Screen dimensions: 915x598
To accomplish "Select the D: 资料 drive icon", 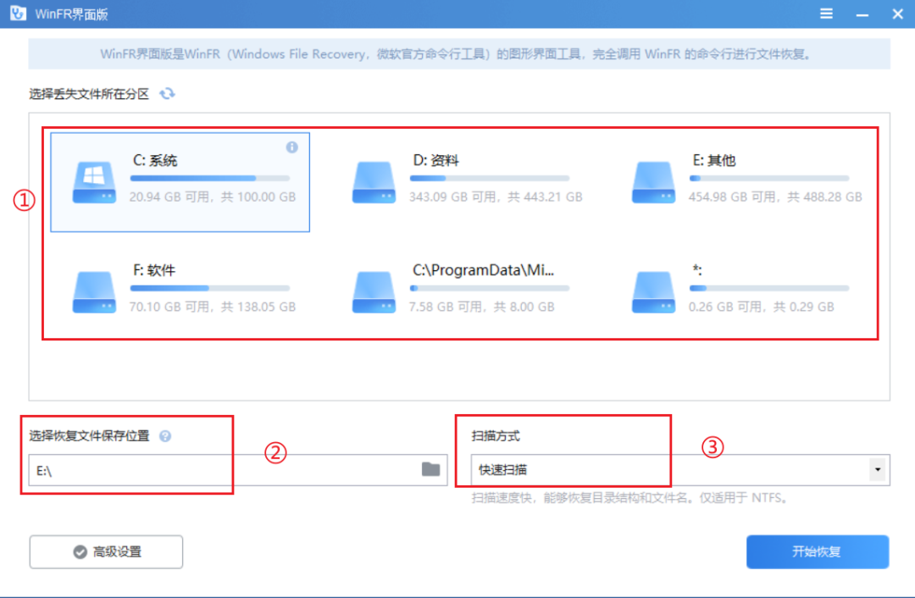I will (x=374, y=183).
